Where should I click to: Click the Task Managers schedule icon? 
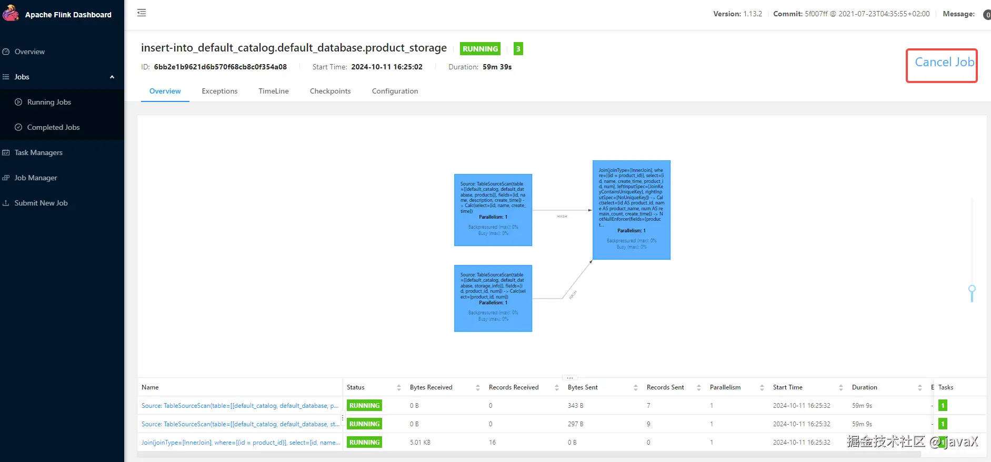(6, 152)
